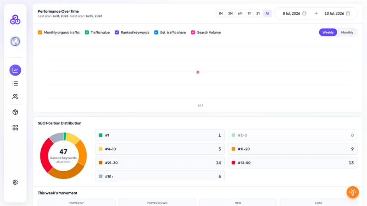Screen dimensions: 367x206
Task: Click the Jul 8 axis label
Action: click(x=200, y=105)
